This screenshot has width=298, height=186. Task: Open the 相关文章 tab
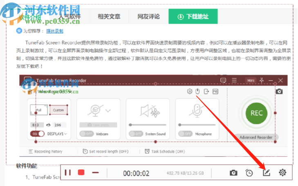[x=109, y=16]
